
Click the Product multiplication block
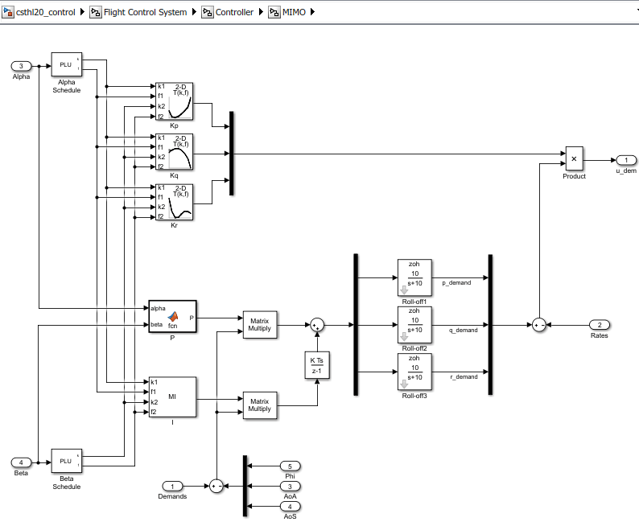point(574,158)
